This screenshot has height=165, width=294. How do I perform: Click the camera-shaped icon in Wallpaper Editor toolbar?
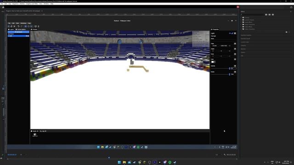click(35, 27)
